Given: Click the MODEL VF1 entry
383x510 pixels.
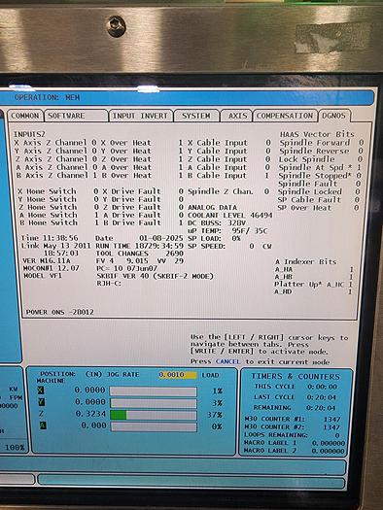Looking at the screenshot, I should 43,276.
